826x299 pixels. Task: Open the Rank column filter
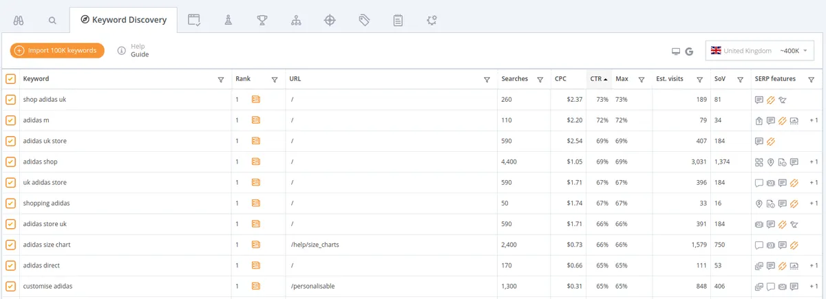point(275,80)
